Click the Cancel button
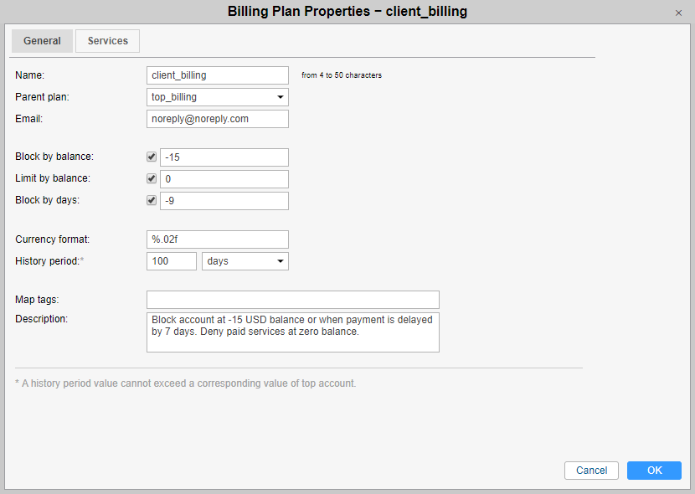 591,471
